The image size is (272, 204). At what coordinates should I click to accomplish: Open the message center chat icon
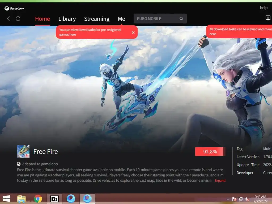click(268, 18)
